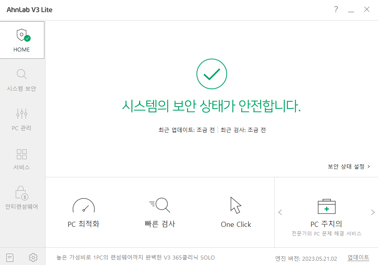The height and width of the screenshot is (265, 378).
Task: Click the 업데이트 link to update engine
Action: 358,257
